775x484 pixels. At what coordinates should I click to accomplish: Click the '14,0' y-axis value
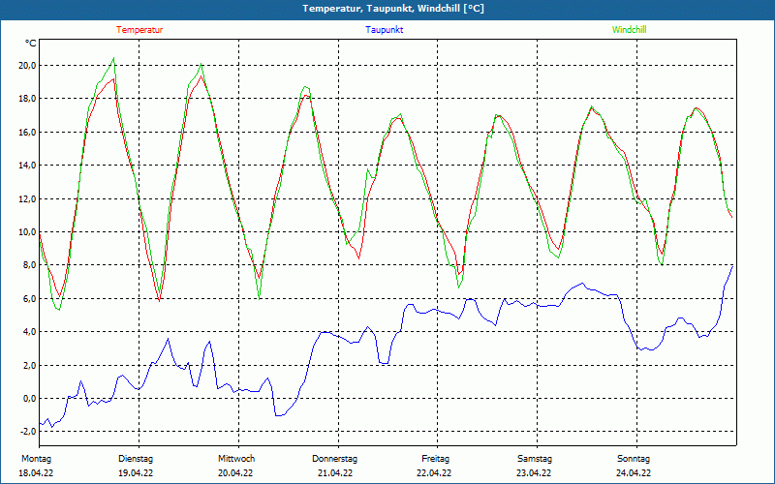[x=26, y=165]
